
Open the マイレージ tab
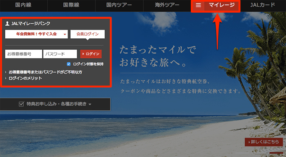coord(221,5)
